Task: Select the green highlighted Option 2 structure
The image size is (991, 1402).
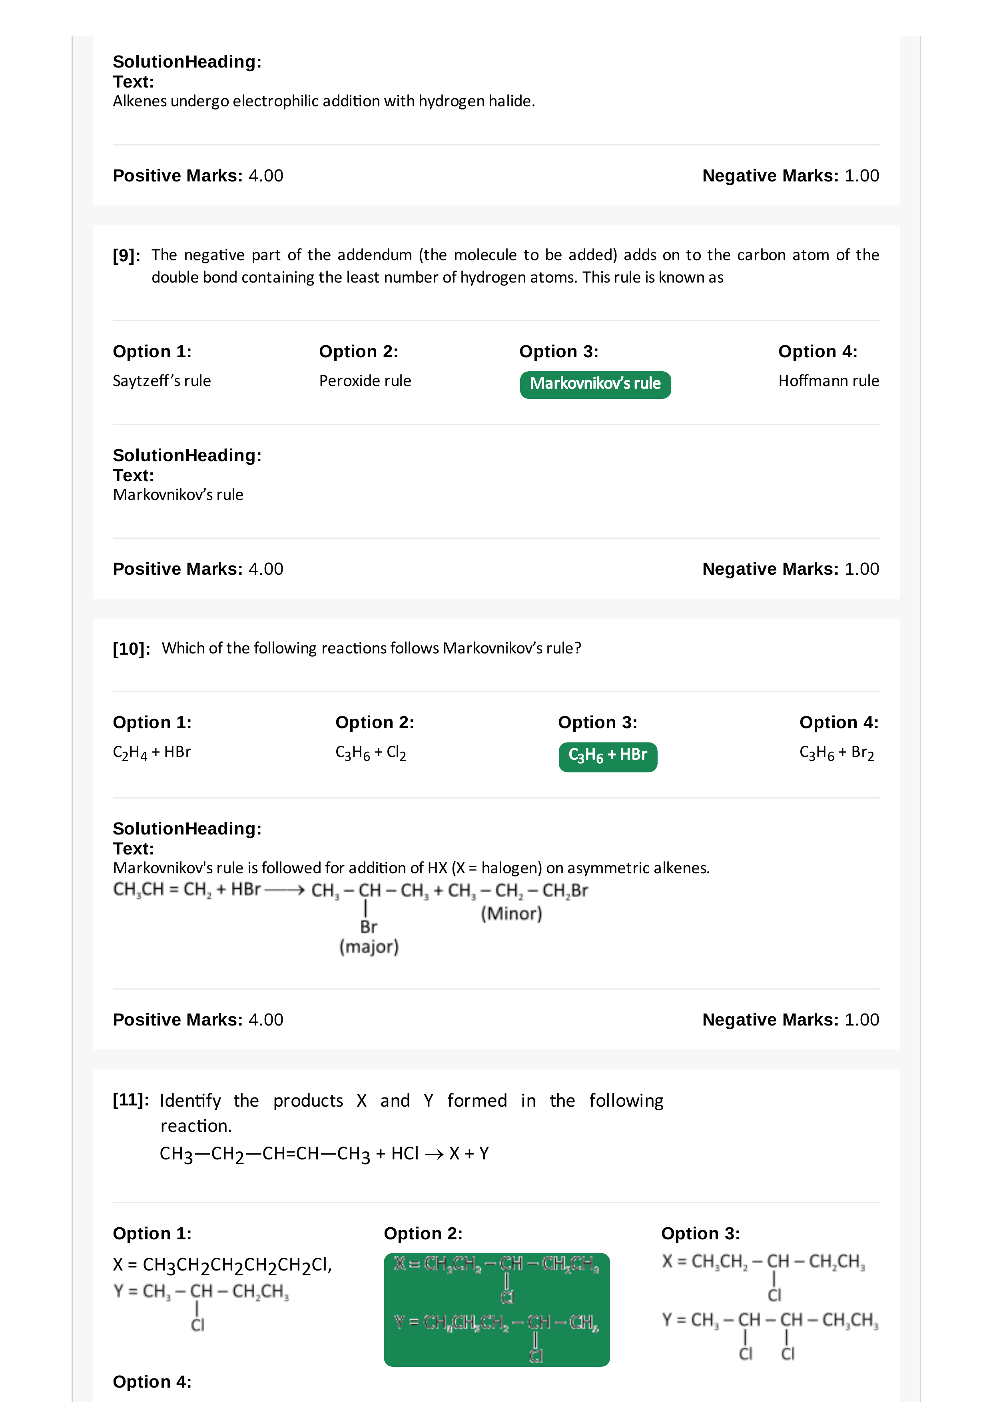Action: click(496, 1309)
